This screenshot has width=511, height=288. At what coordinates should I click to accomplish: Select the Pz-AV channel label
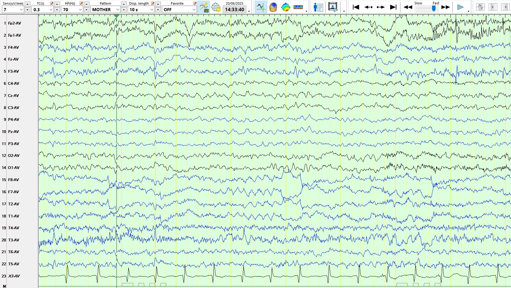point(13,132)
